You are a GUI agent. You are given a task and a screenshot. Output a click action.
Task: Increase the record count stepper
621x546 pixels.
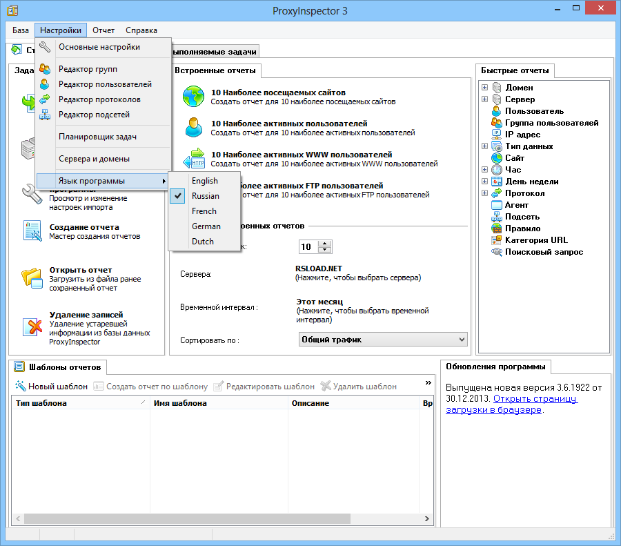325,243
